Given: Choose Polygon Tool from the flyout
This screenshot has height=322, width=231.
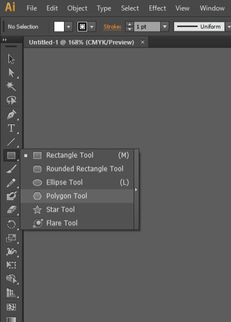Looking at the screenshot, I should pyautogui.click(x=77, y=196).
